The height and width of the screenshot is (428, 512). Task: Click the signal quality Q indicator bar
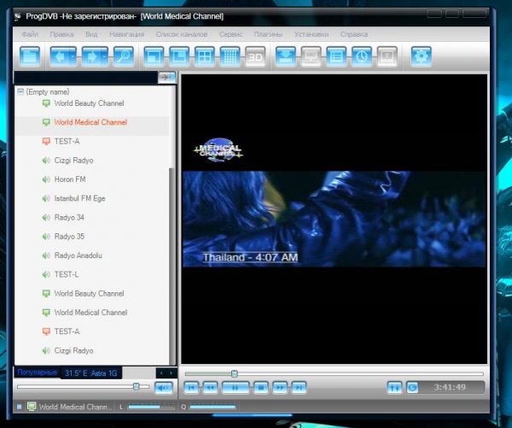212,407
